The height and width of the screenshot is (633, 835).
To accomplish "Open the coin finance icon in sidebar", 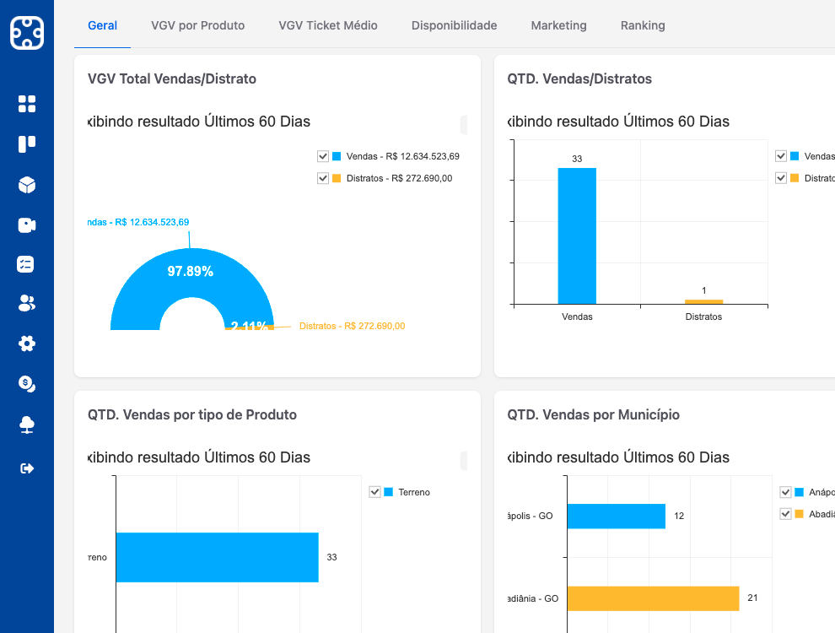I will [x=27, y=384].
